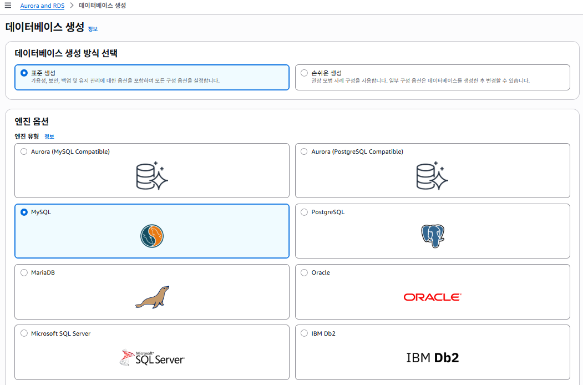Image resolution: width=583 pixels, height=385 pixels.
Task: Click the Aurora PostgreSQL Compatible database icon
Action: click(432, 175)
